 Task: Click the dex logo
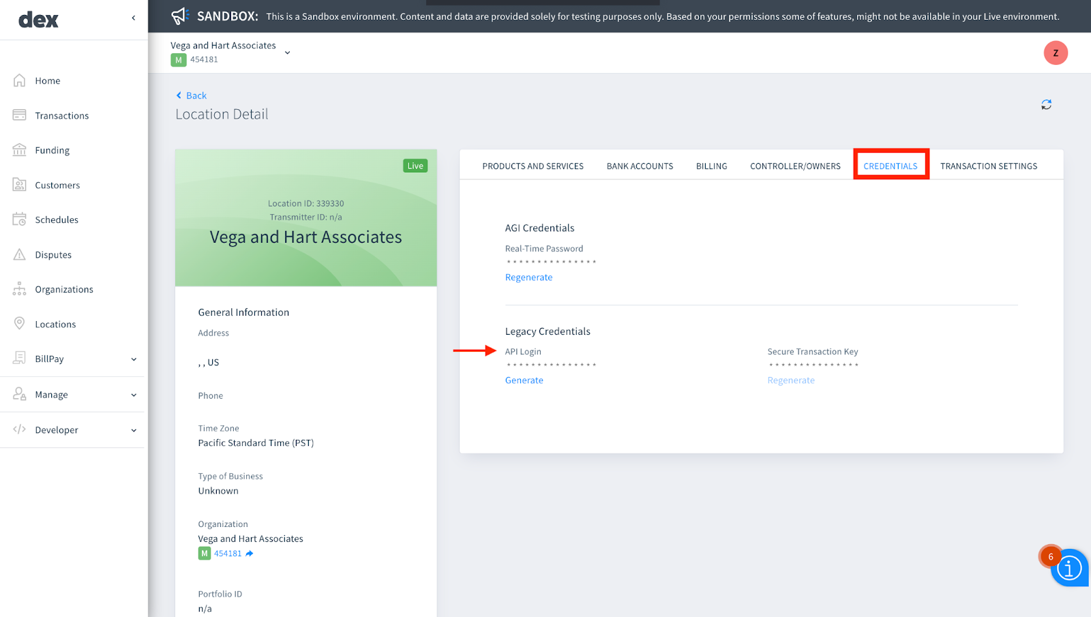point(38,19)
